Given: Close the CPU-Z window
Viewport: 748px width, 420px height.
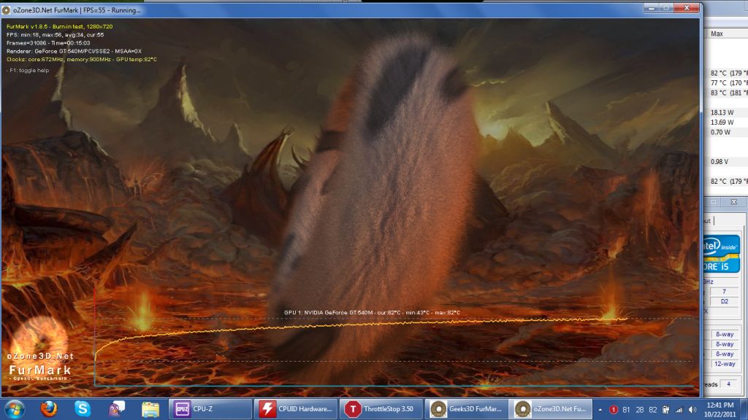Looking at the screenshot, I should (733, 202).
